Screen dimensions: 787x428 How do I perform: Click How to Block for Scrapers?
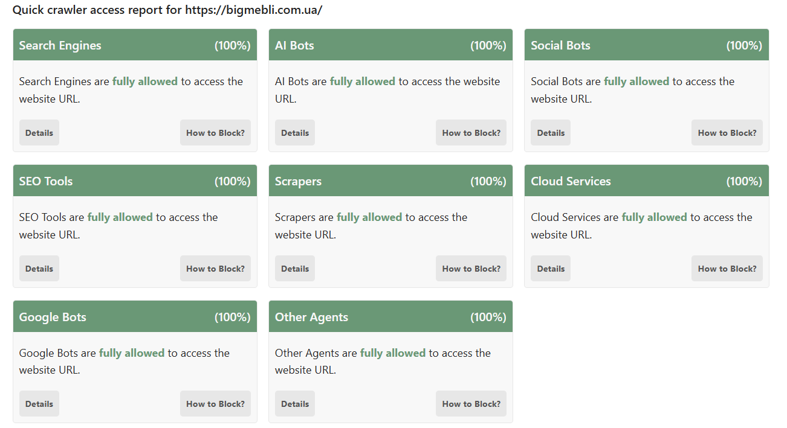tap(471, 269)
